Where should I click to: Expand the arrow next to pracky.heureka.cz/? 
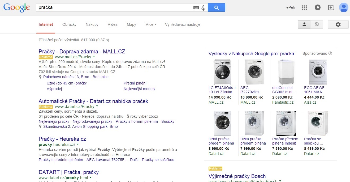(78, 145)
